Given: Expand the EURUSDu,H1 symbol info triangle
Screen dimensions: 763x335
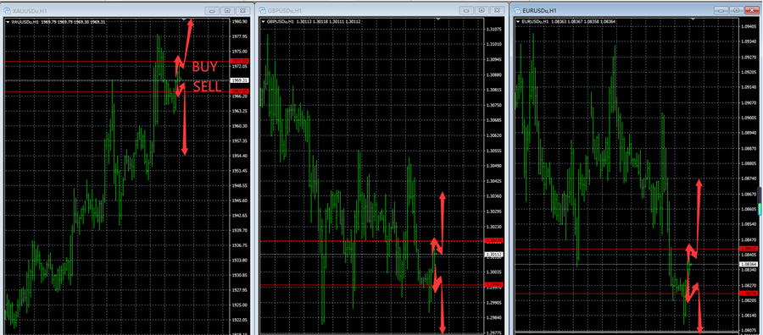Looking at the screenshot, I should tap(518, 22).
